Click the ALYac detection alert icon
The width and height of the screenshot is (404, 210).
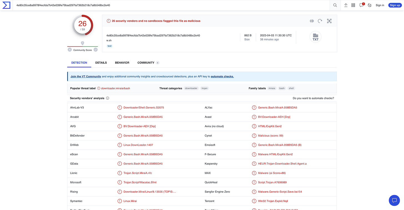pyautogui.click(x=254, y=107)
